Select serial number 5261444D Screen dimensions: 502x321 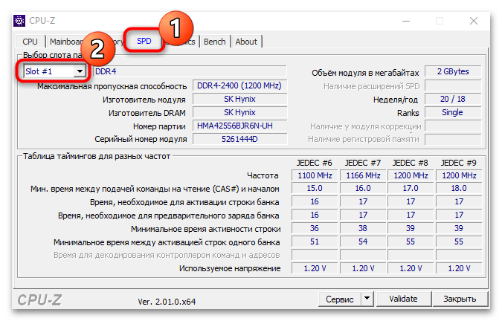[239, 139]
